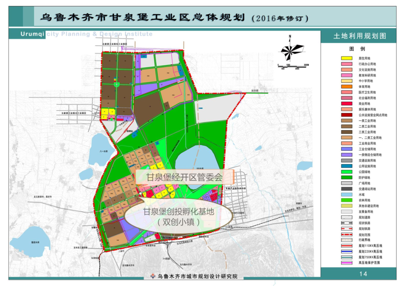Pick the 教育科研用地 swatch
The height and width of the screenshot is (286, 405).
[x=346, y=75]
